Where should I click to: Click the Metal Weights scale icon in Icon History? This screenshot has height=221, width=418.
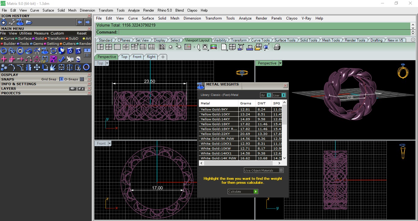coord(20,22)
